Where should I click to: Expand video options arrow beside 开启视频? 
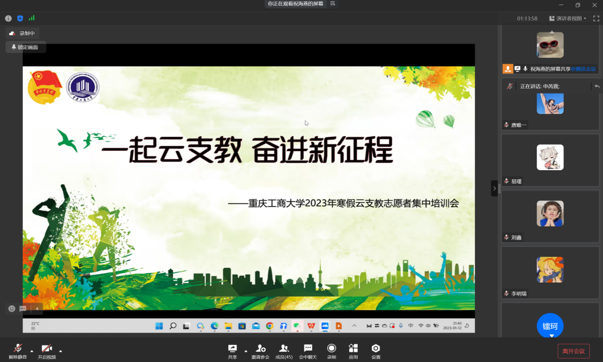click(61, 350)
